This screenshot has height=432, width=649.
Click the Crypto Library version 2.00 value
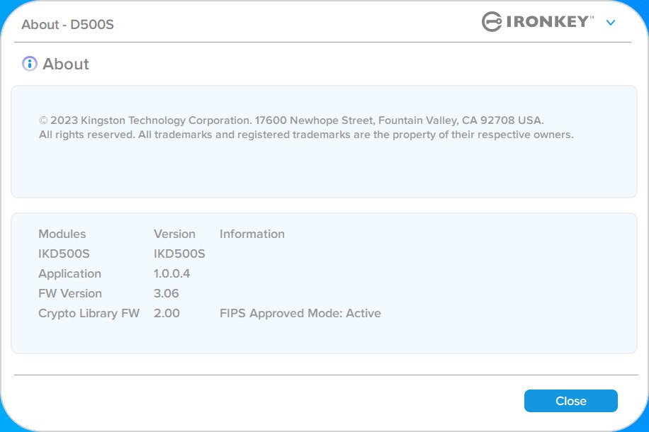pyautogui.click(x=167, y=313)
